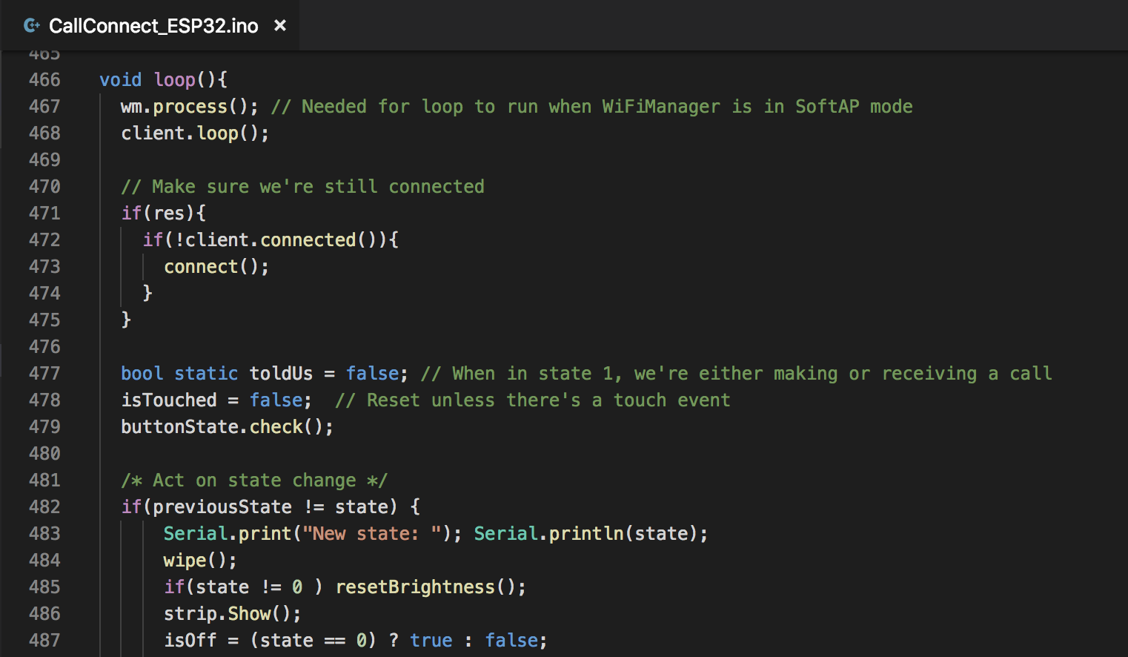Click the 'void' keyword on line 466
This screenshot has width=1128, height=657.
(x=120, y=80)
